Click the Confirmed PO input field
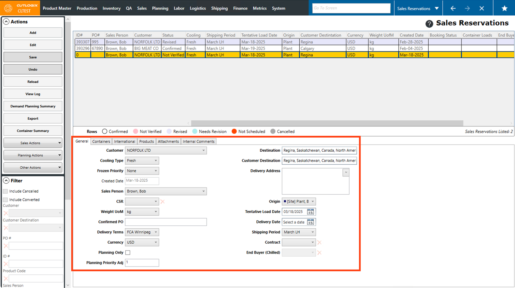This screenshot has height=288, width=515. pos(166,222)
